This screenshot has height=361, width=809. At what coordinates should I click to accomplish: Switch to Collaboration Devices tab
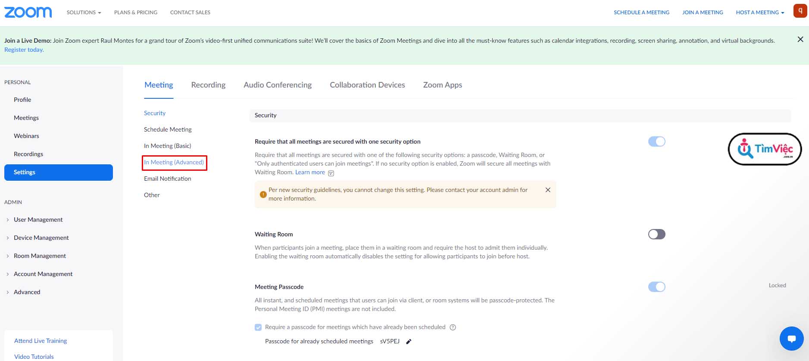coord(367,85)
